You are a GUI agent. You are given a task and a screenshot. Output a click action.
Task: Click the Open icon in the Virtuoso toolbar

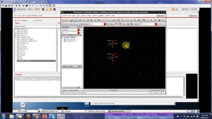[68, 20]
